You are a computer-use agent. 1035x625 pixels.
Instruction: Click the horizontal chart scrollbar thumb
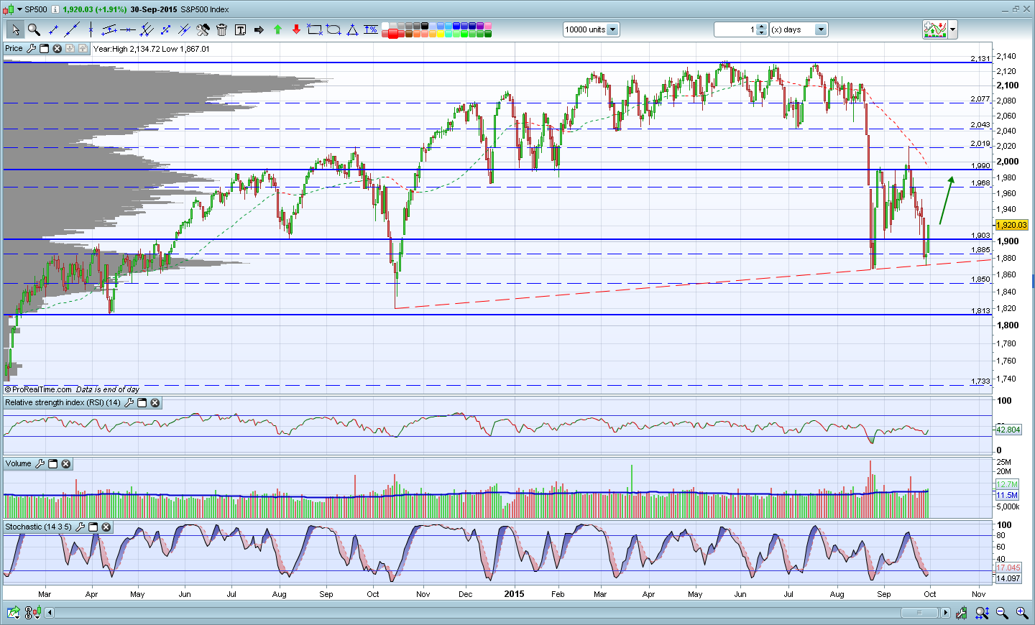[919, 613]
